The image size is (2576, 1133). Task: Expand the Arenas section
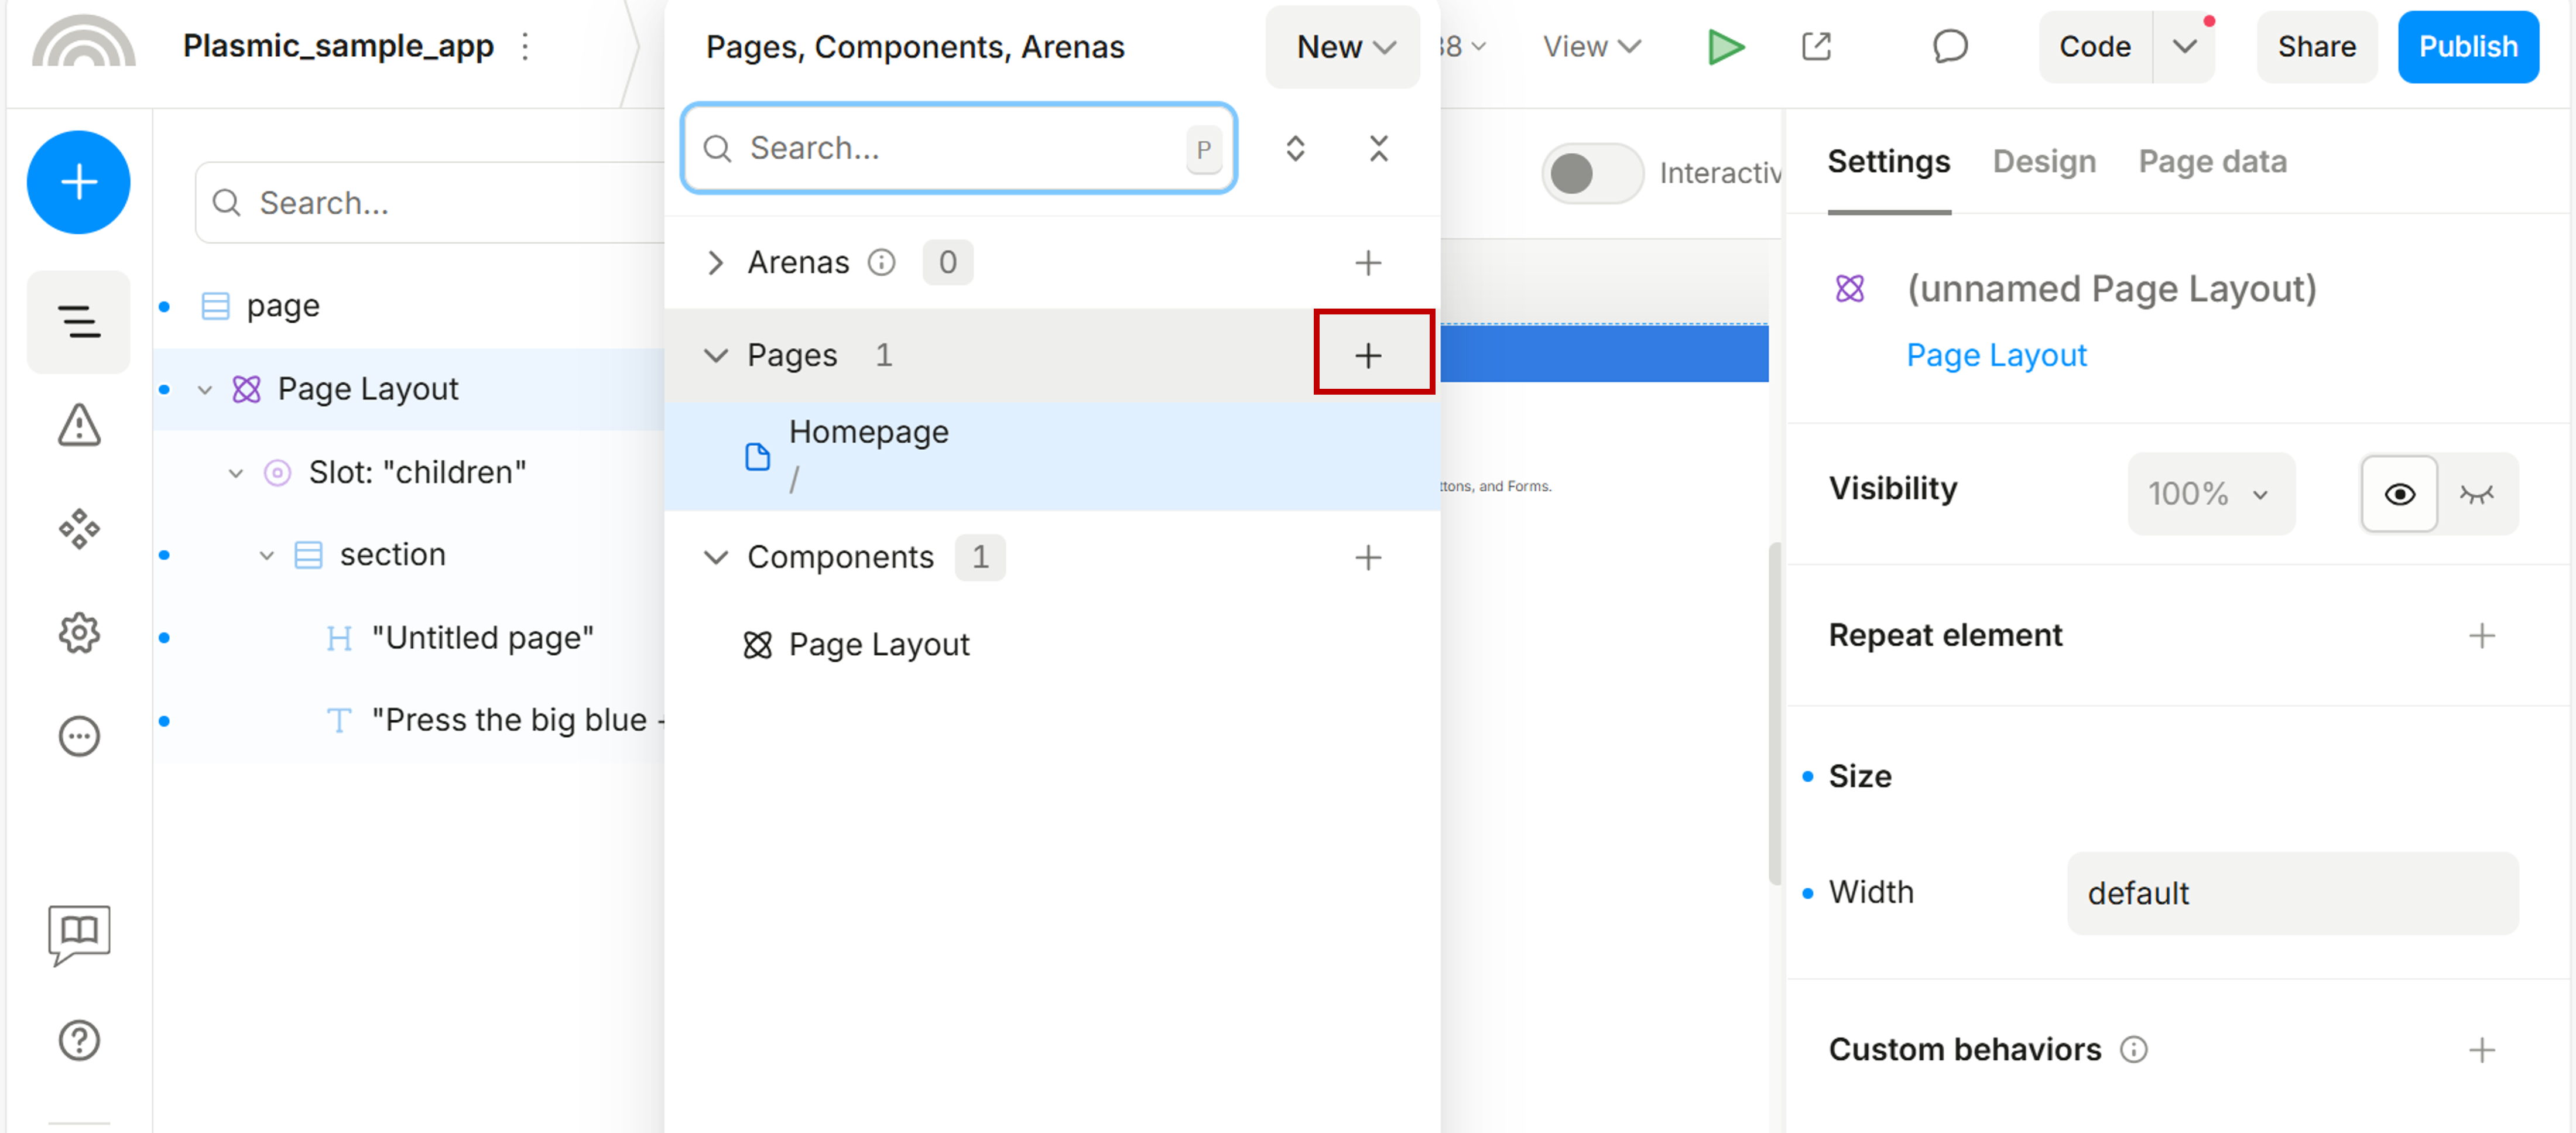click(715, 263)
